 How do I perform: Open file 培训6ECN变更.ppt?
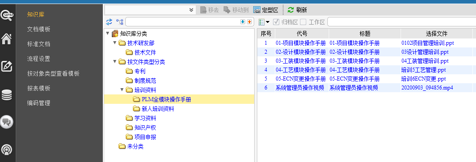[423, 79]
